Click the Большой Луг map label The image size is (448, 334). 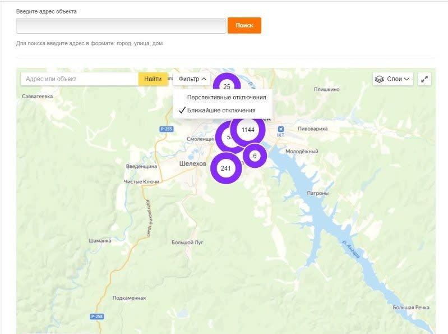pos(187,243)
